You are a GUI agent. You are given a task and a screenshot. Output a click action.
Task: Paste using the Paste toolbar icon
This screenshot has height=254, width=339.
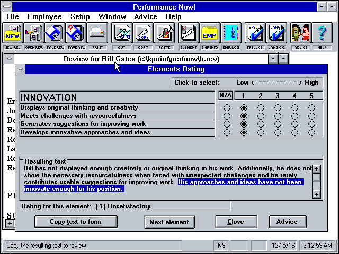pos(164,33)
